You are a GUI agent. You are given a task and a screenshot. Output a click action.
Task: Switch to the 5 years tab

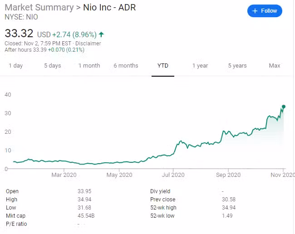(x=237, y=66)
